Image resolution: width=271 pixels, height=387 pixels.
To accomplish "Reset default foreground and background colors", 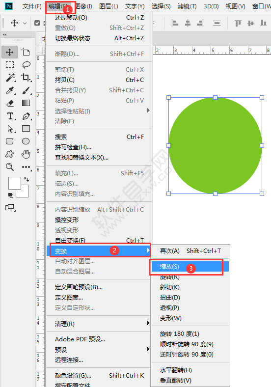I will 11,195.
